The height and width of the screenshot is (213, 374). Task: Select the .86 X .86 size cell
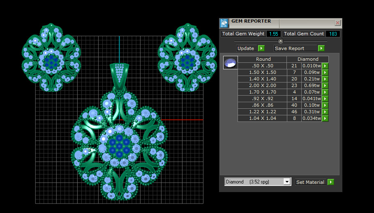pos(262,105)
